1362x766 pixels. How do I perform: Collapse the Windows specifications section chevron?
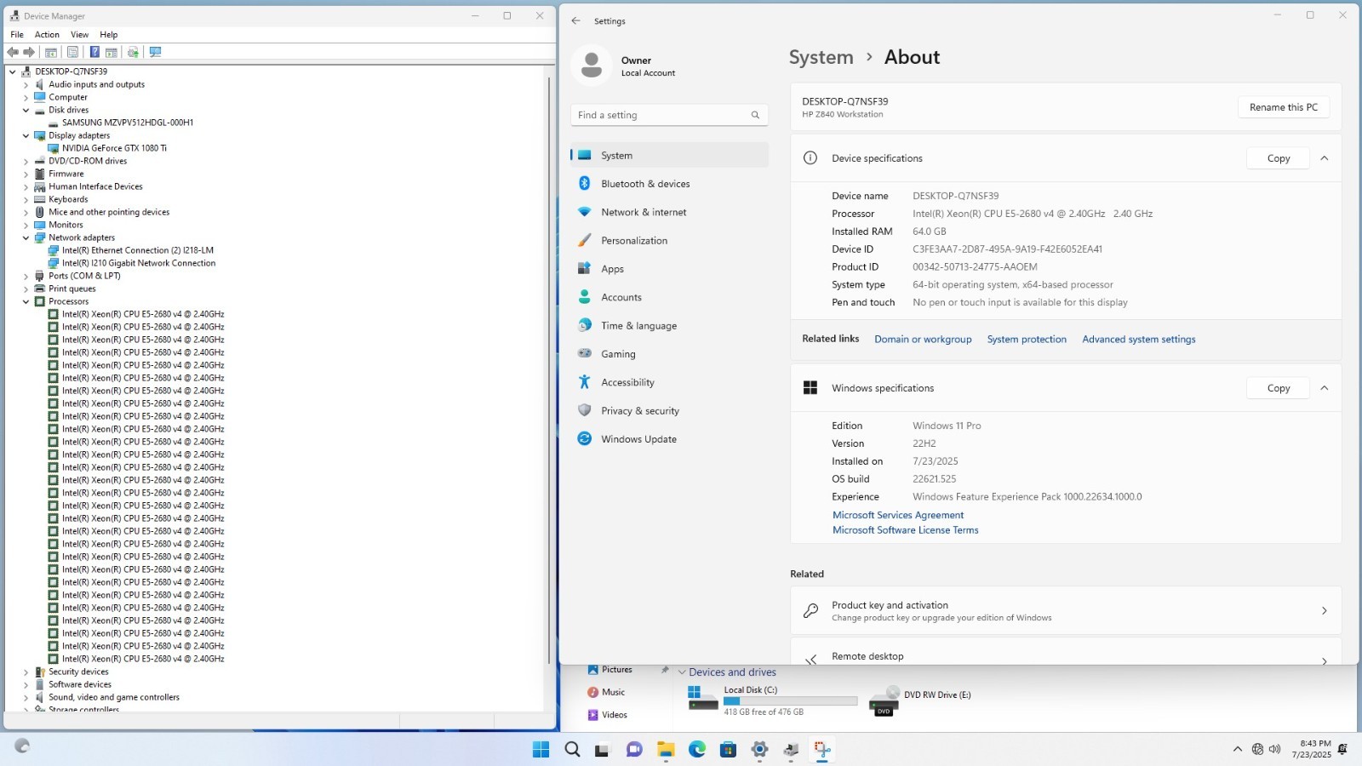(x=1325, y=388)
